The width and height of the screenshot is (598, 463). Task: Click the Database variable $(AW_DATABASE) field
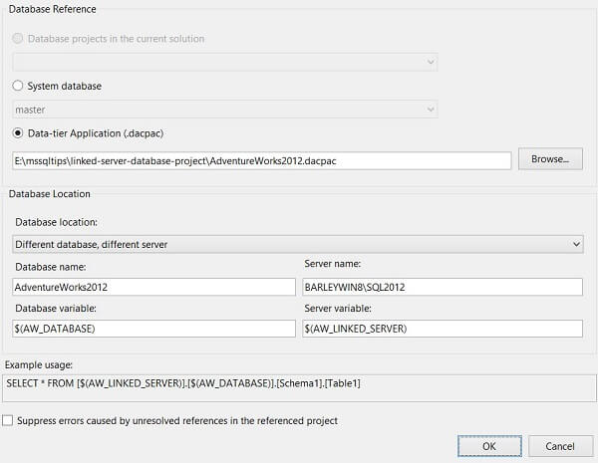[x=153, y=329]
